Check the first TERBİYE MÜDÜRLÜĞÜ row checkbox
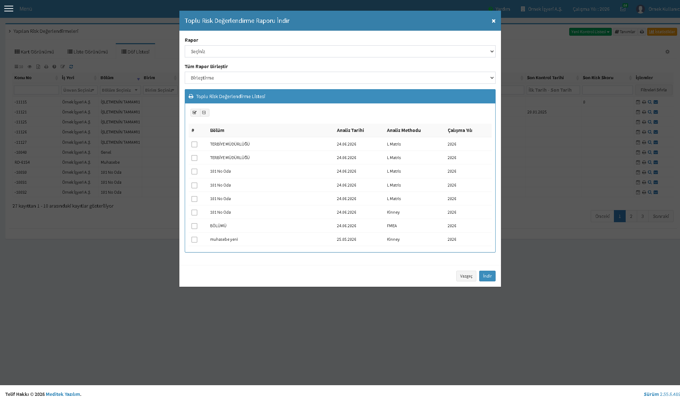This screenshot has height=403, width=680. 194,144
